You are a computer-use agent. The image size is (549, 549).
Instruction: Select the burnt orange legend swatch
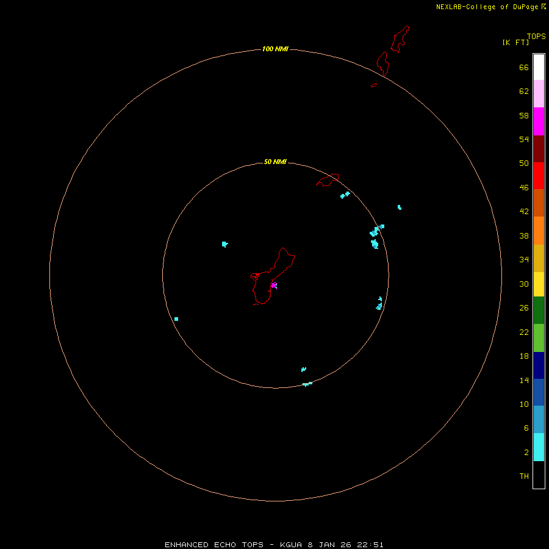tap(539, 203)
